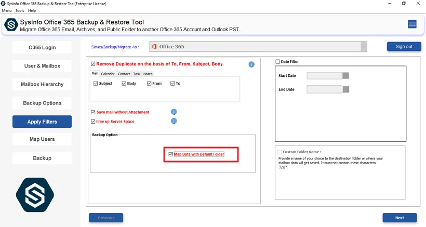
Task: Click the Next button
Action: (400, 218)
